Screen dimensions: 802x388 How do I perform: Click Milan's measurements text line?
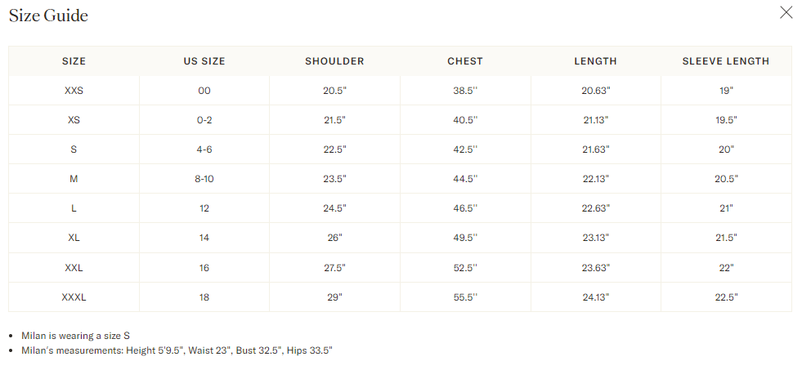coord(177,350)
